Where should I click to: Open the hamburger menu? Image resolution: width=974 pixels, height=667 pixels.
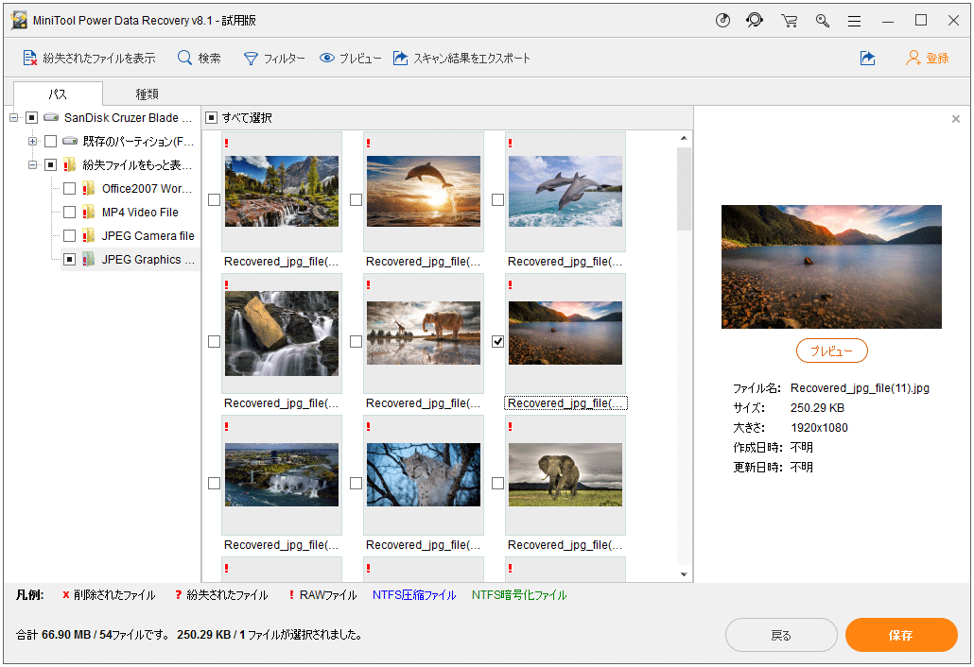point(854,21)
